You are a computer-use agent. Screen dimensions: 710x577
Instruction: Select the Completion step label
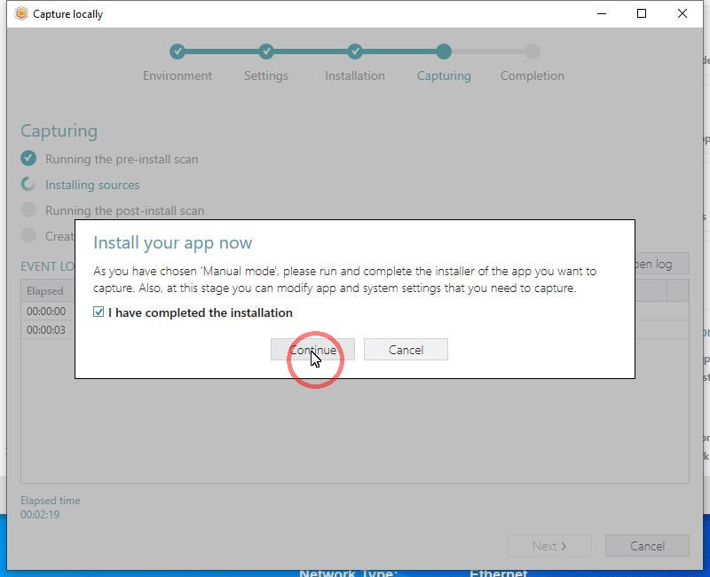click(x=532, y=75)
